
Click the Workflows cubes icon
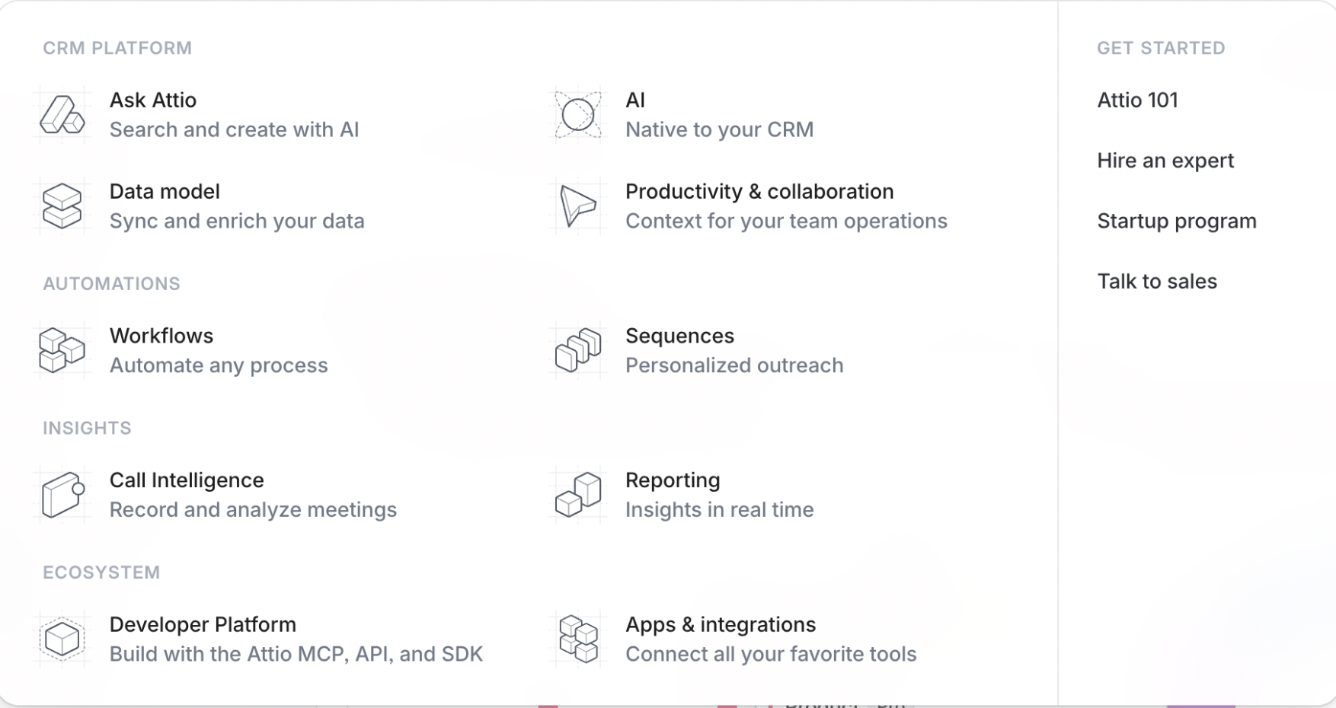(x=62, y=350)
